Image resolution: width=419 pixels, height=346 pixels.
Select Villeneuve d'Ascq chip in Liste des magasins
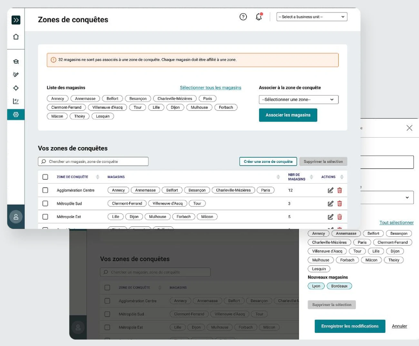pos(107,107)
